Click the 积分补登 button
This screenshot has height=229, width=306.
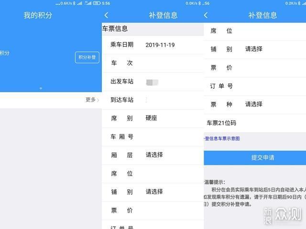pyautogui.click(x=87, y=57)
